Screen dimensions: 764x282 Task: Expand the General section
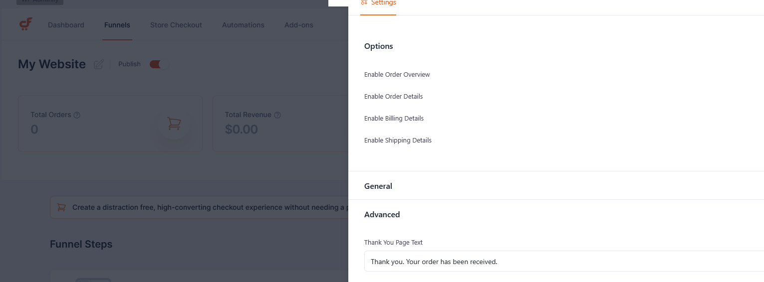[x=378, y=186]
